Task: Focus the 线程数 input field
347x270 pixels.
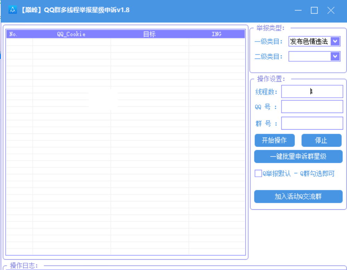Action: point(312,92)
